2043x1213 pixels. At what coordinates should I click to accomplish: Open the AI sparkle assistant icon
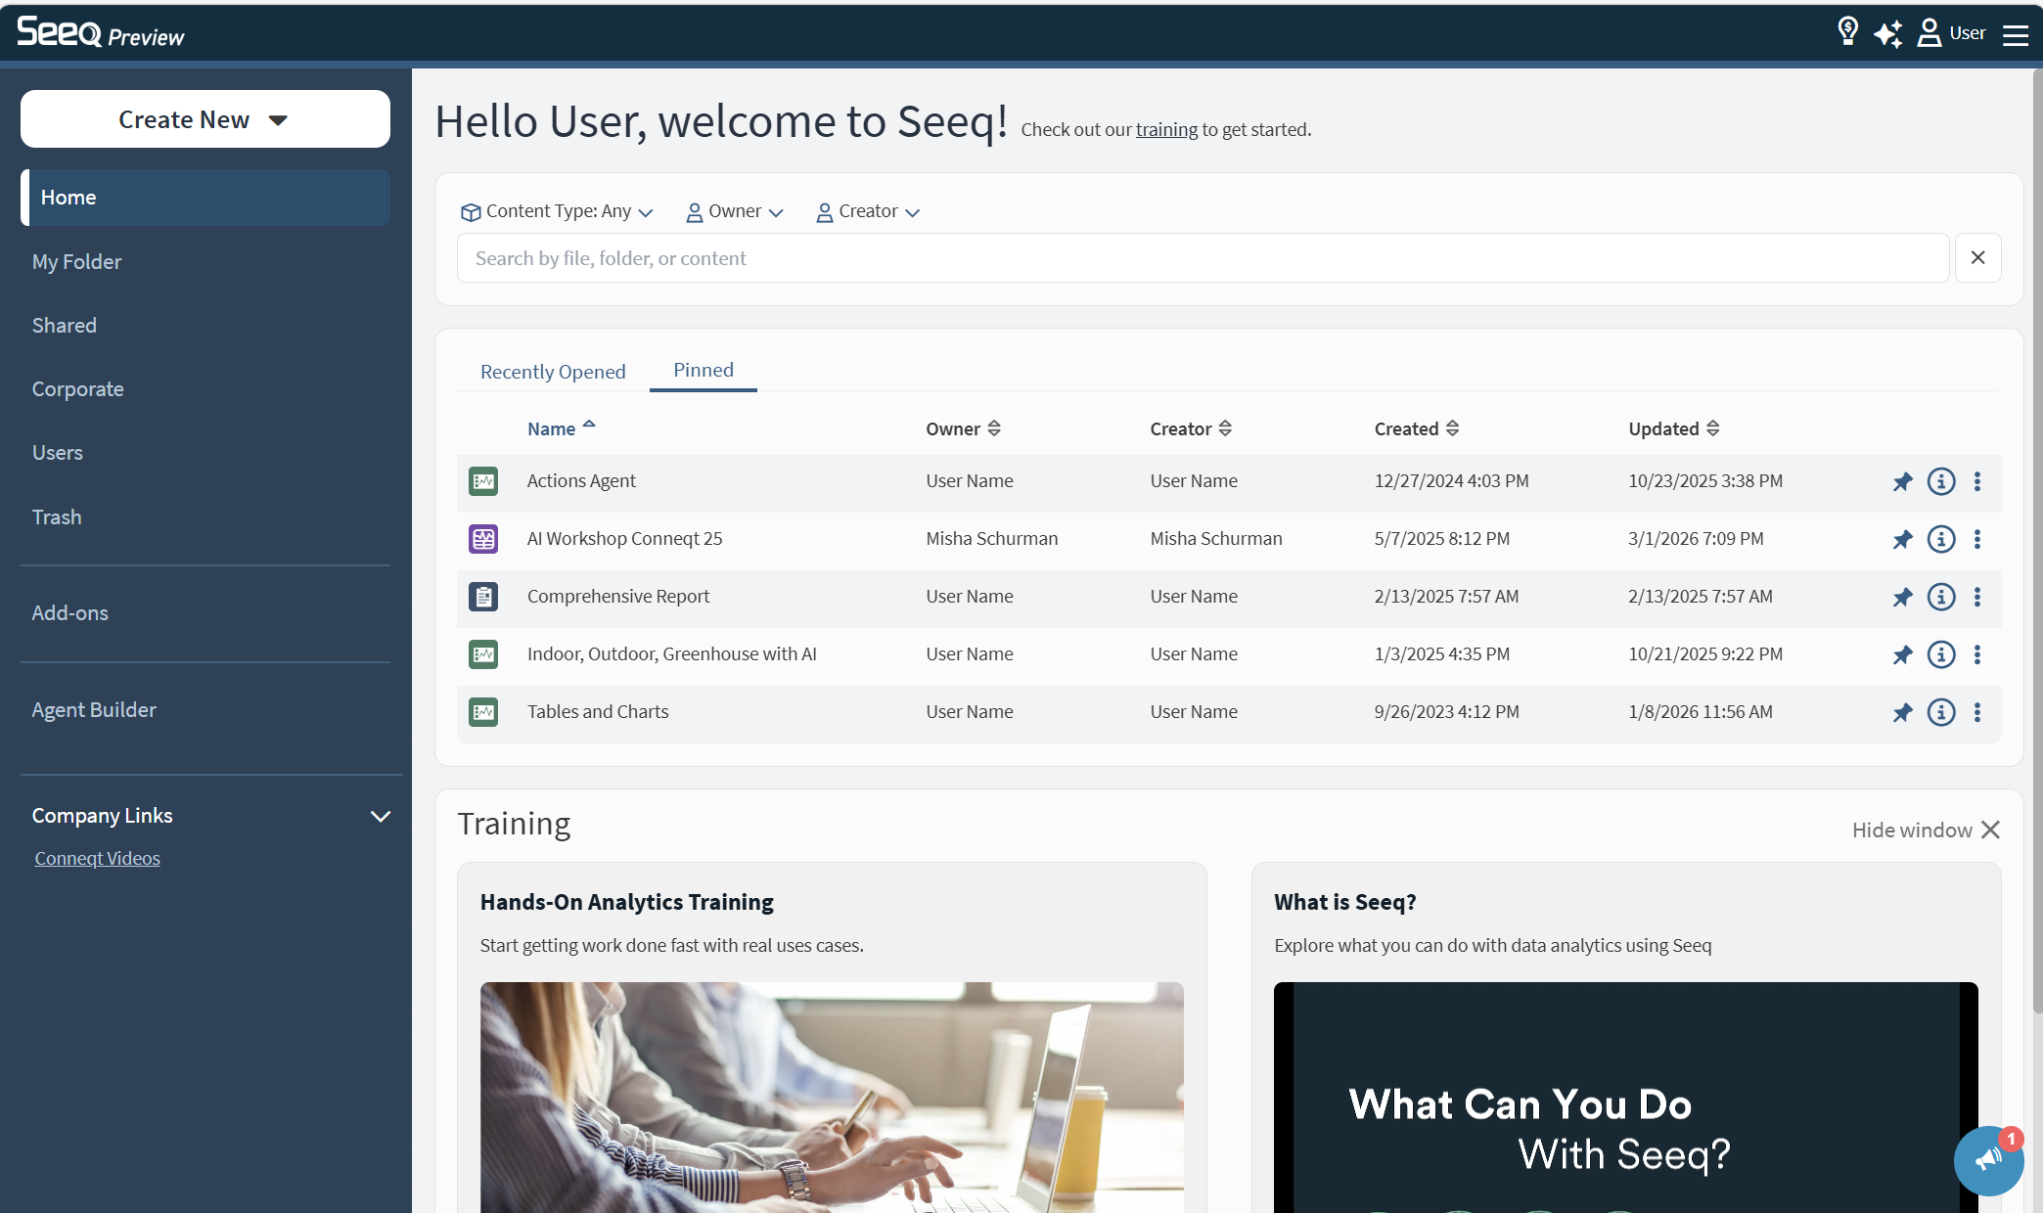1888,33
